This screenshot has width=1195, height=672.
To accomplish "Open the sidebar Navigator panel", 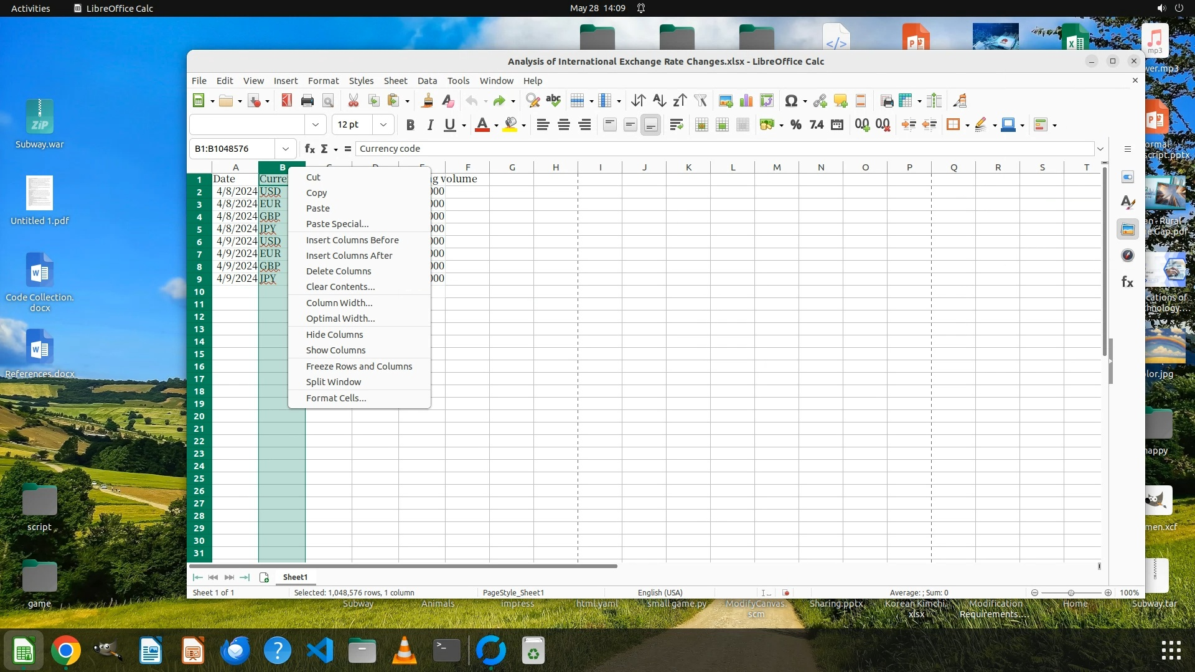I will [x=1127, y=256].
